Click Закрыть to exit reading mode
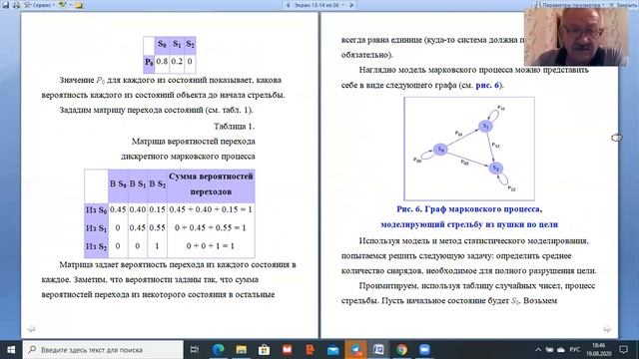 pos(623,5)
